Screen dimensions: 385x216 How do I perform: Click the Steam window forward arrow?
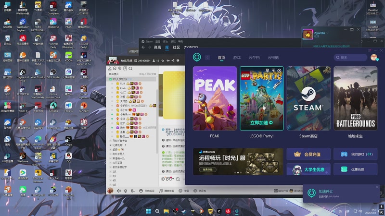coord(149,47)
